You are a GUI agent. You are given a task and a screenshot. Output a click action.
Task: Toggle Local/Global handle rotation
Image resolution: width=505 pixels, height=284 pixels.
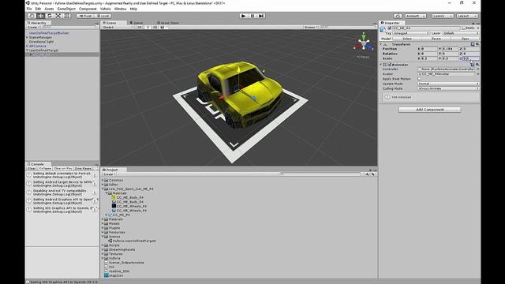(x=103, y=16)
